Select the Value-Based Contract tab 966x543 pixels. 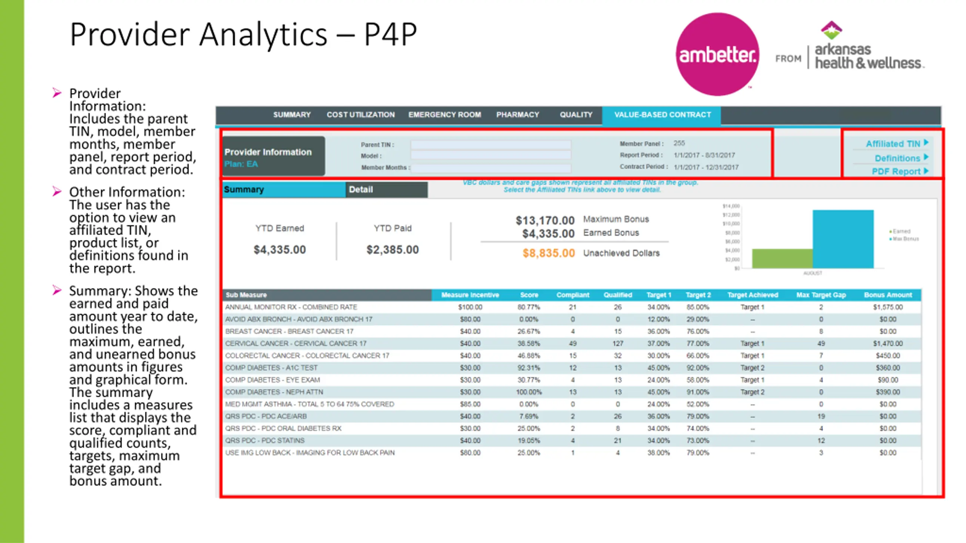(x=662, y=115)
